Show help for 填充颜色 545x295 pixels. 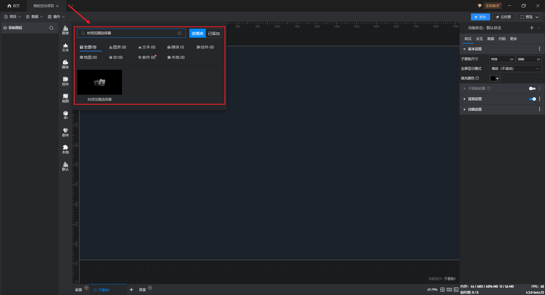pos(477,78)
